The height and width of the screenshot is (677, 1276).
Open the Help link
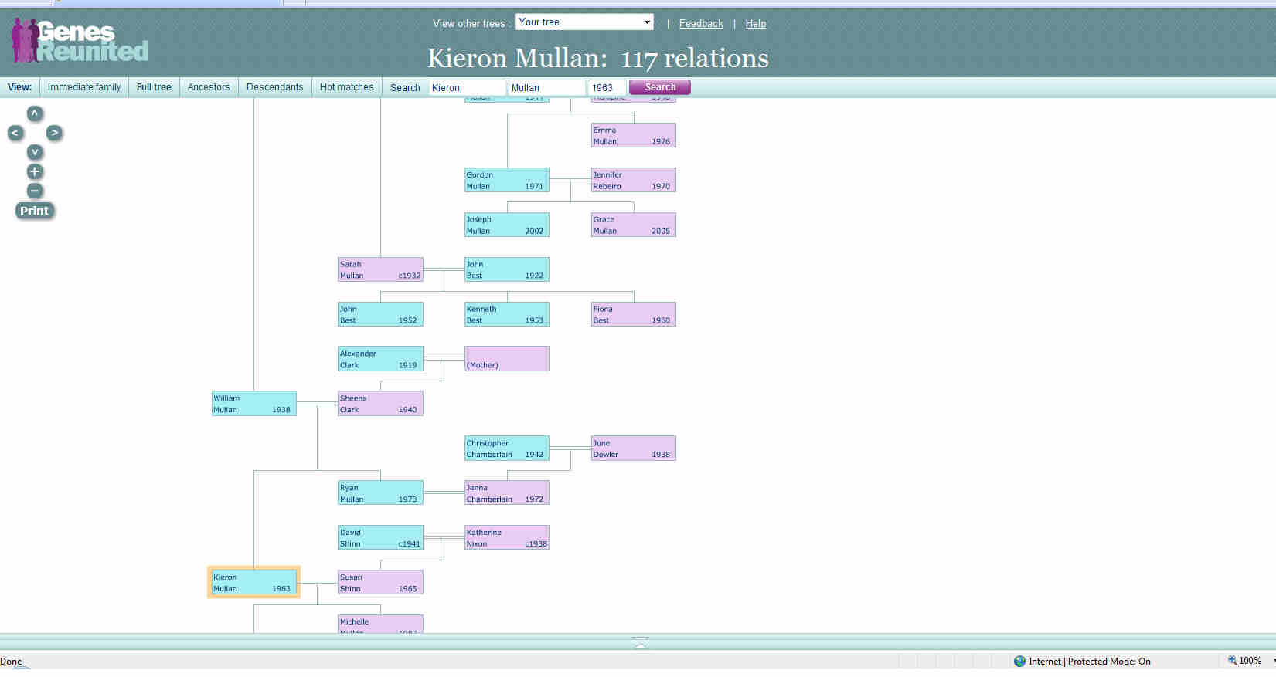(755, 24)
